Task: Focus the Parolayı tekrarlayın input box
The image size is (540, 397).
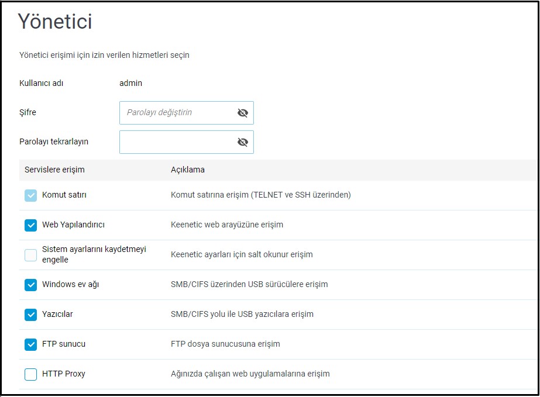Action: pos(176,142)
